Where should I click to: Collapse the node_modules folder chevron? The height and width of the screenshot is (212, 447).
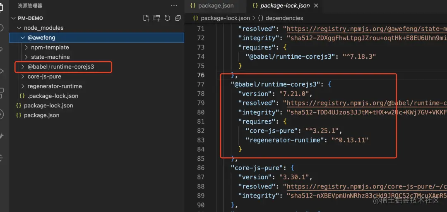point(19,28)
